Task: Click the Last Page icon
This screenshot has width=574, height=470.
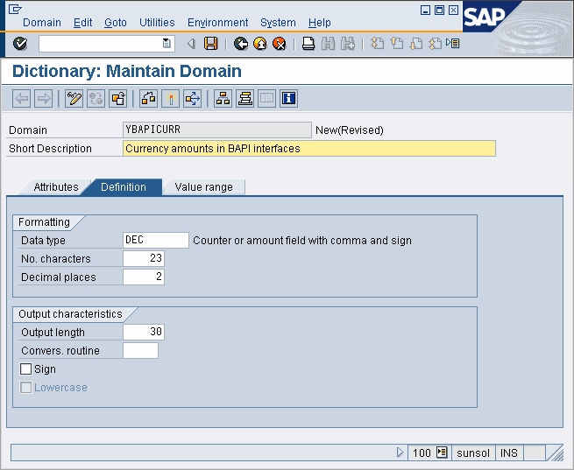Action: coord(435,44)
